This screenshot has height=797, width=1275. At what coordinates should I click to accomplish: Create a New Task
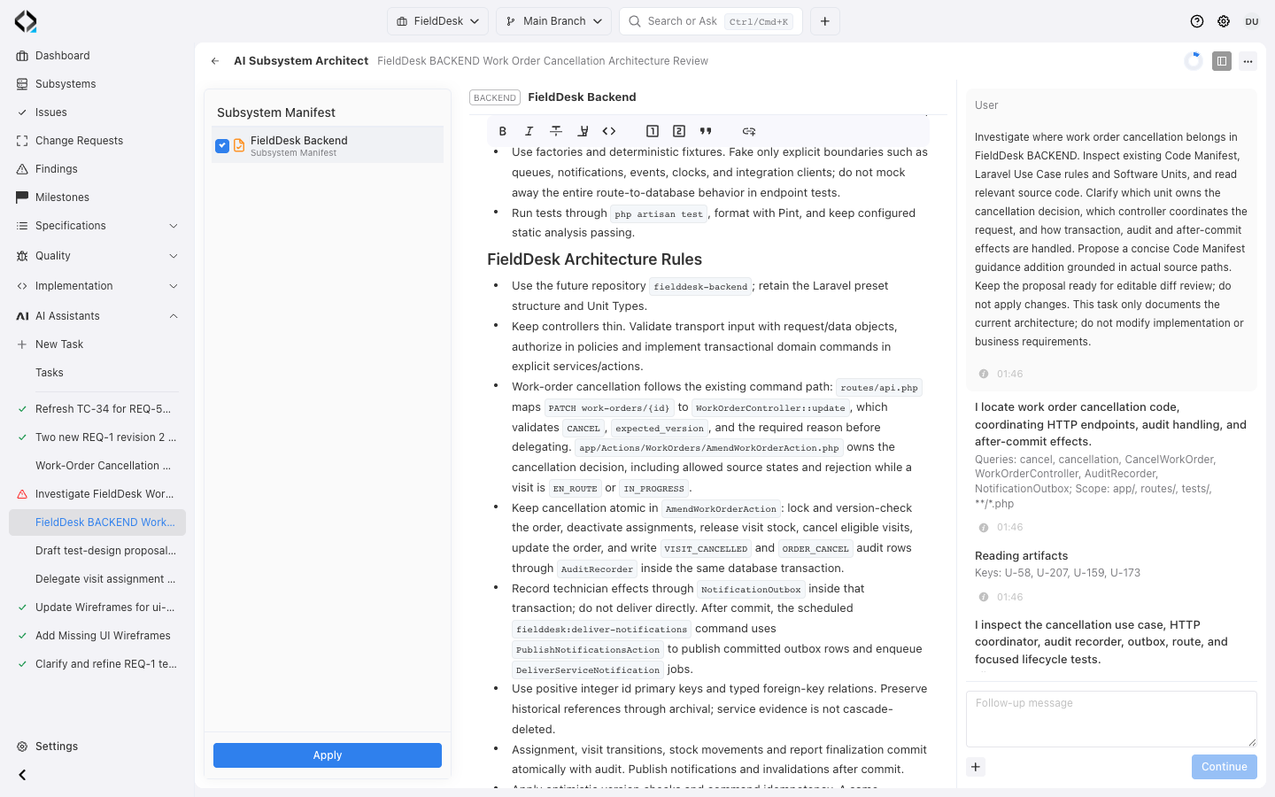(97, 344)
